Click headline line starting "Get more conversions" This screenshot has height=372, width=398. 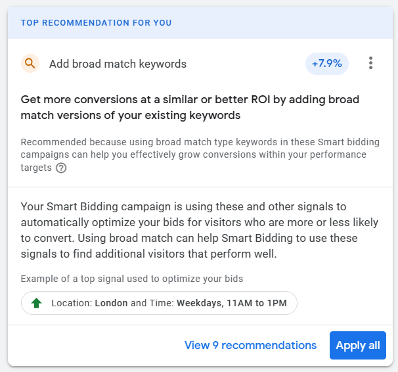[x=190, y=100]
